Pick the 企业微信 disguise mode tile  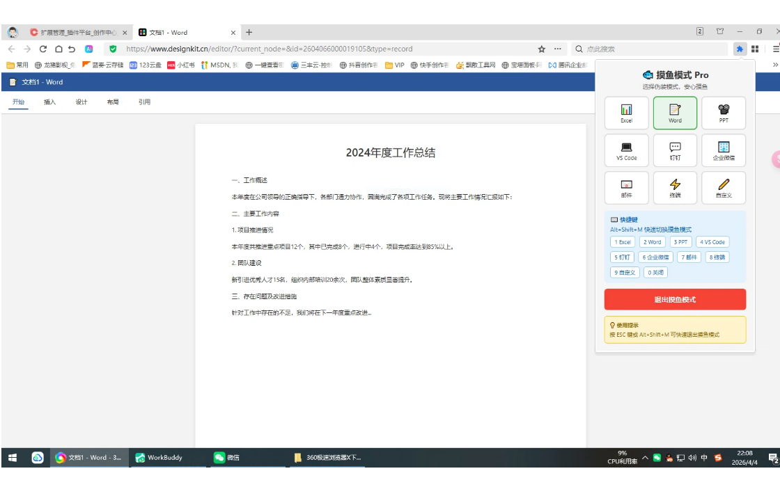pyautogui.click(x=724, y=150)
